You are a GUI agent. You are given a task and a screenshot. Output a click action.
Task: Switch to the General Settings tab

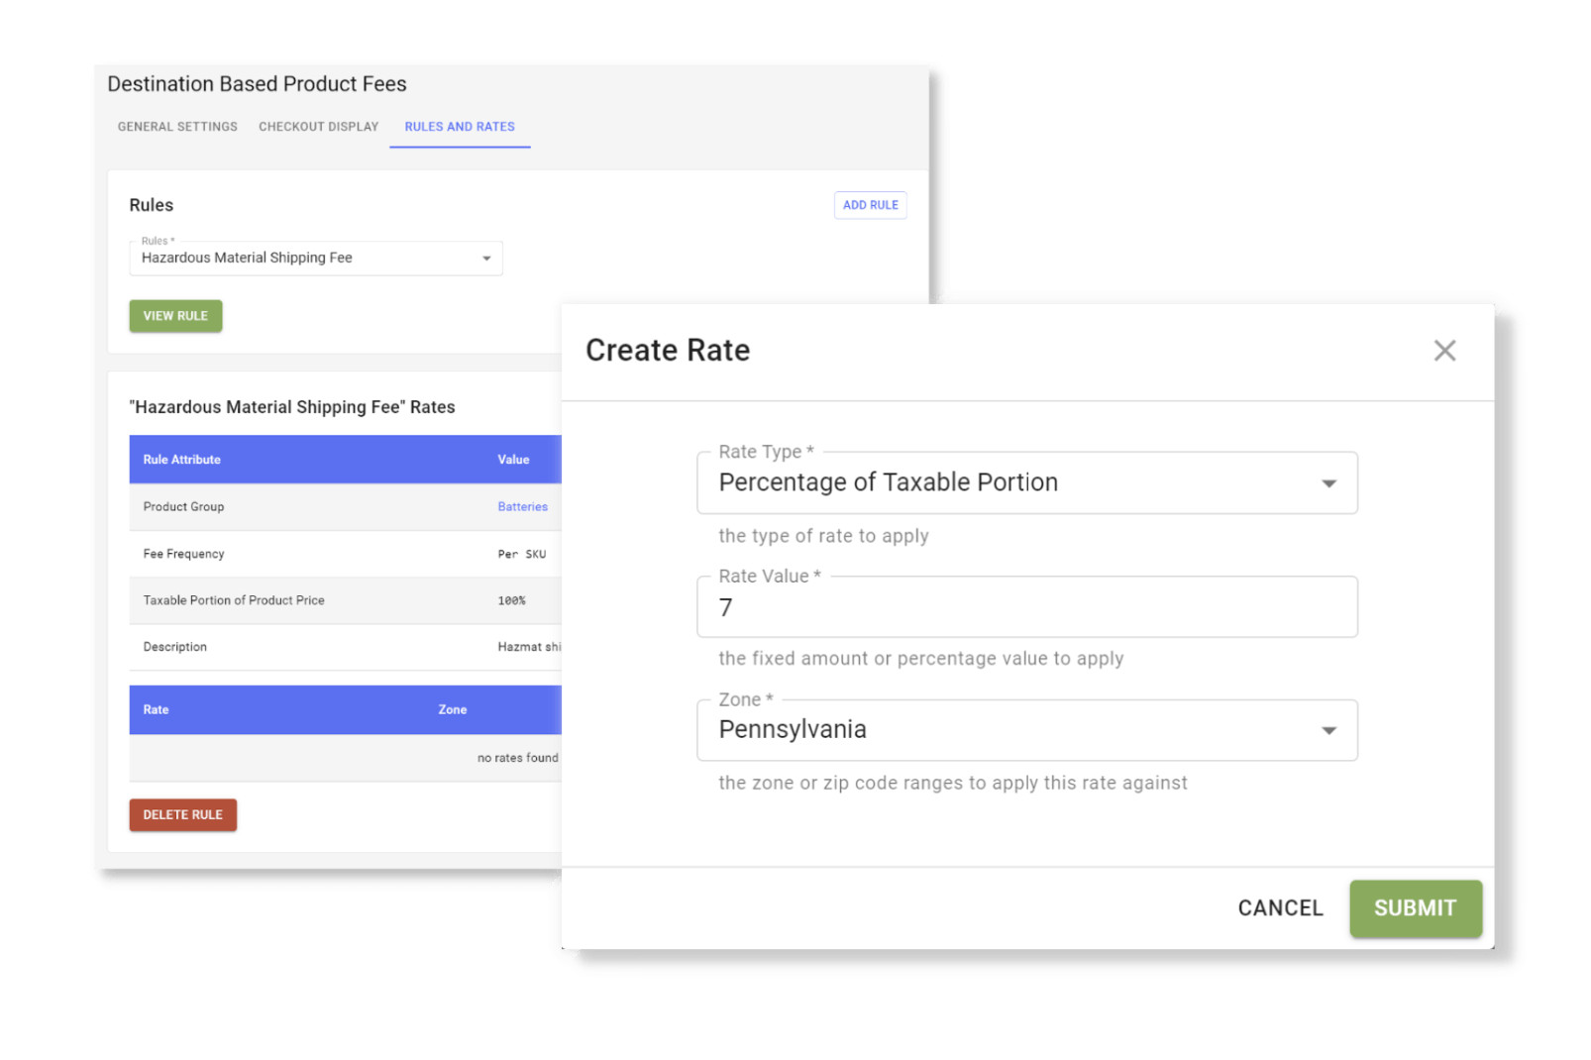pos(176,126)
